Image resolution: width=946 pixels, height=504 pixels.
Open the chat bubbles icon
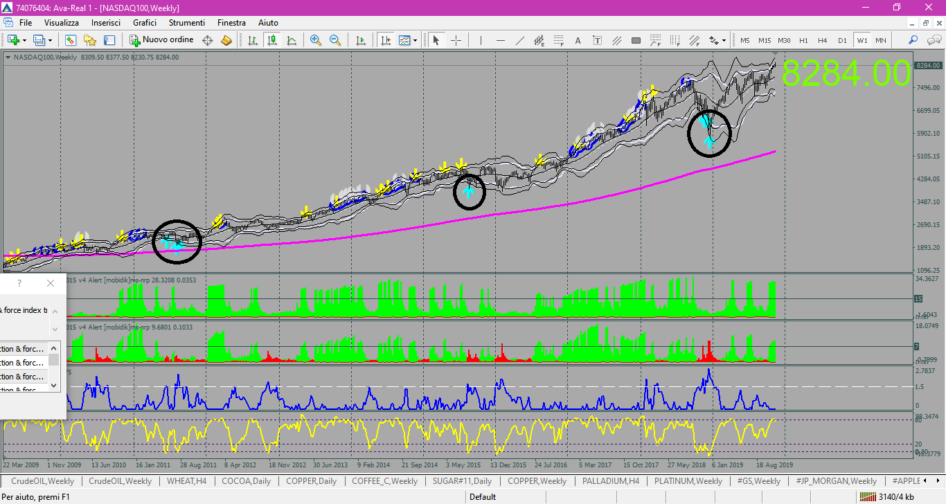(x=933, y=40)
